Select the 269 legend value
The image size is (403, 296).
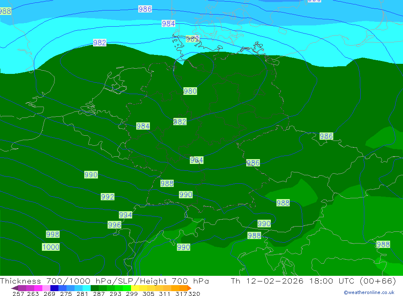[x=49, y=294]
